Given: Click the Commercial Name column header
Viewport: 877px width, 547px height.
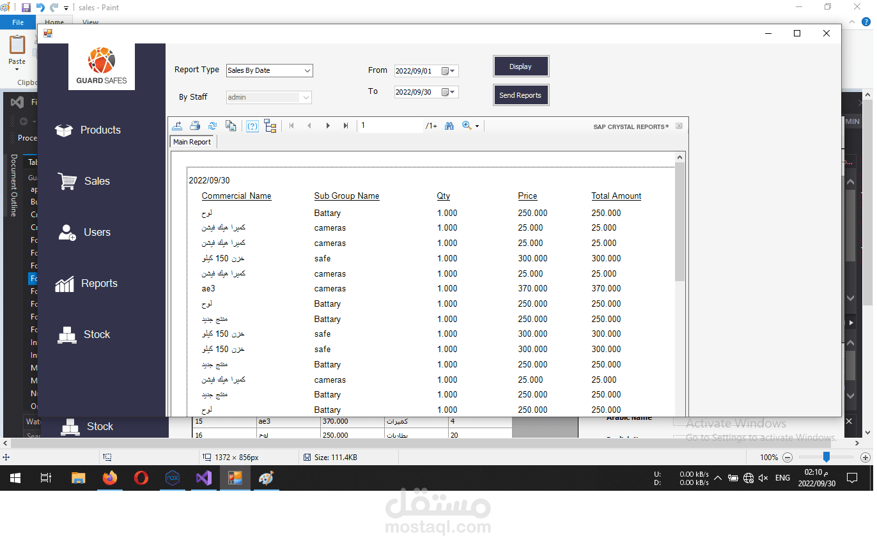Looking at the screenshot, I should point(237,196).
